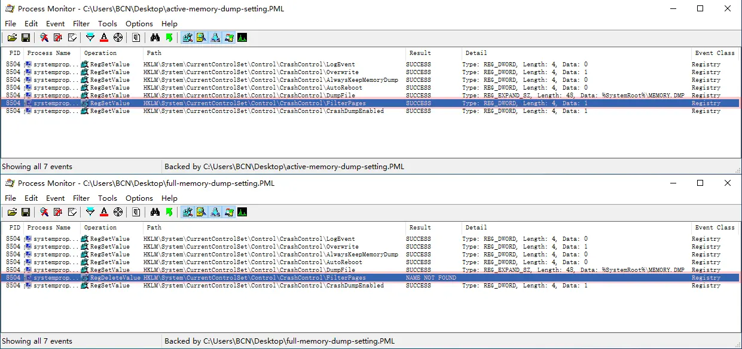Image resolution: width=742 pixels, height=349 pixels.
Task: Click Operation column header in active-memory-dump window
Action: click(x=111, y=53)
